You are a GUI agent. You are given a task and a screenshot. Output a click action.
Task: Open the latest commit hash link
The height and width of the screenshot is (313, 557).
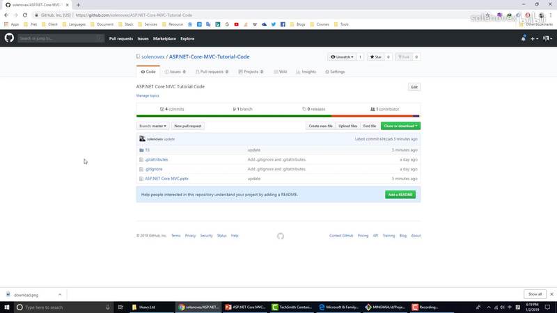pyautogui.click(x=386, y=139)
